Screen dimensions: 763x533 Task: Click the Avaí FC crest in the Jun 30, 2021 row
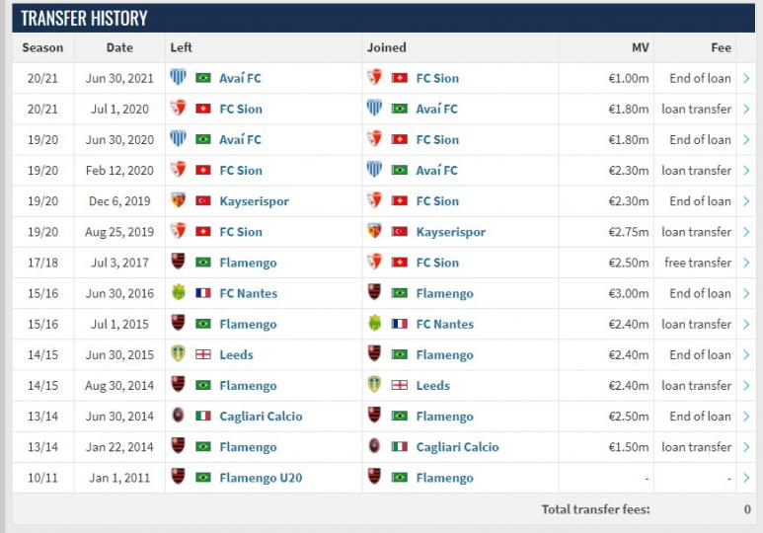pyautogui.click(x=178, y=77)
